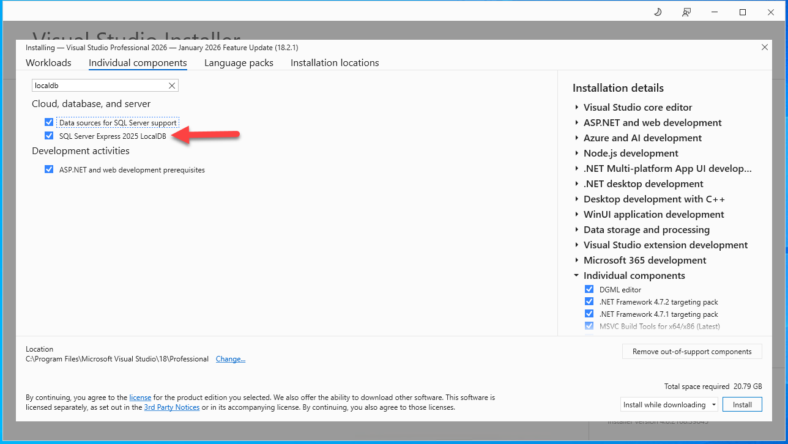Screen dimensions: 788x444
Task: Clear the localdb search box with X icon
Action: click(x=172, y=86)
